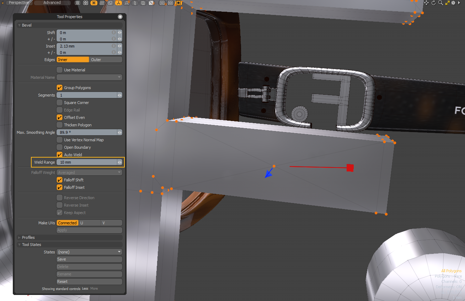
Task: Click the keyframe circle in Inset field
Action: point(114,46)
